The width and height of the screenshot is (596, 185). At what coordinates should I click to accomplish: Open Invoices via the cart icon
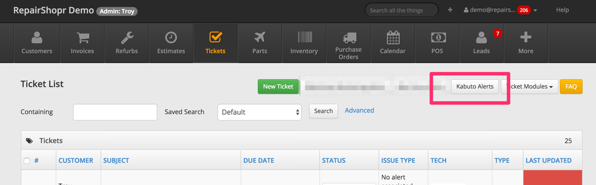coord(82,37)
